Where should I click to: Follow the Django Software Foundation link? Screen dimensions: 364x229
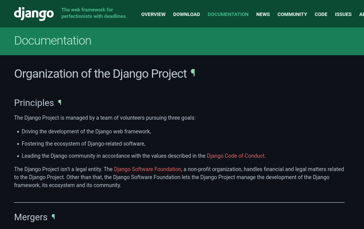147,169
